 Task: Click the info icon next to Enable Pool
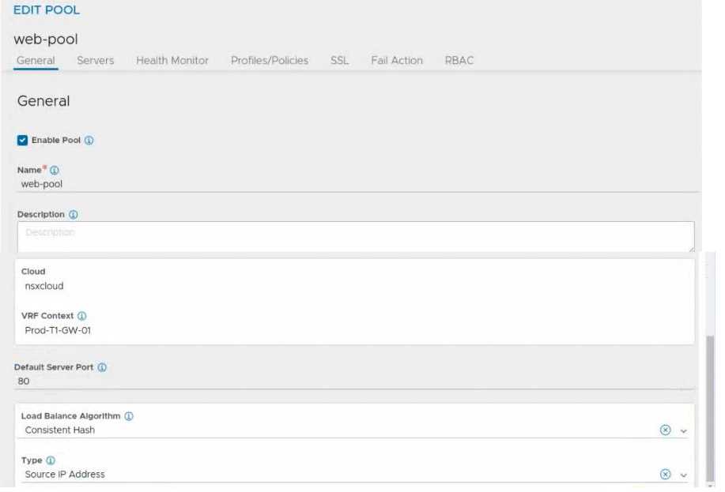click(90, 140)
